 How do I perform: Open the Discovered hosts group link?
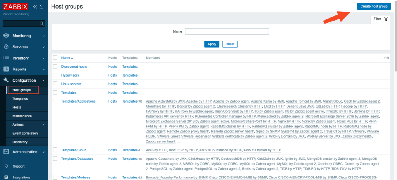click(x=74, y=67)
